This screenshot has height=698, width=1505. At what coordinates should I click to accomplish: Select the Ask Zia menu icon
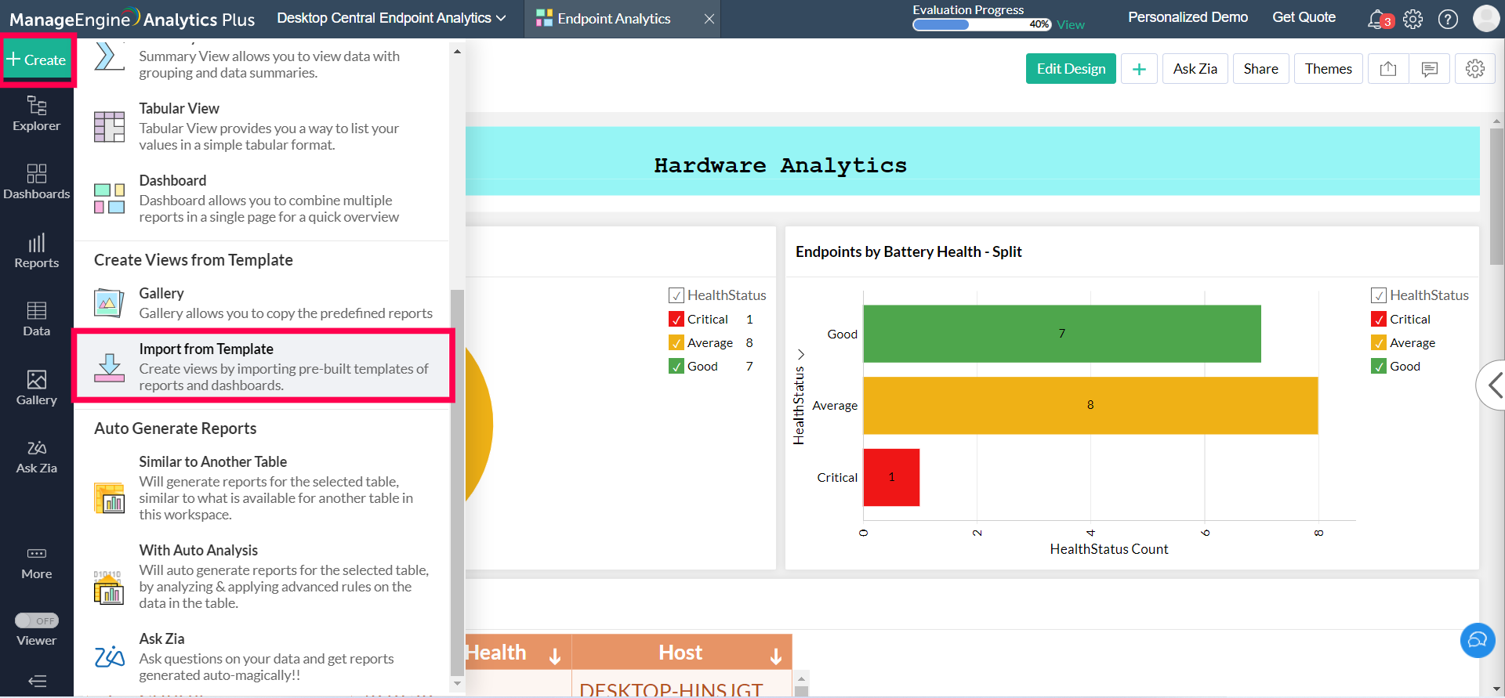click(109, 656)
